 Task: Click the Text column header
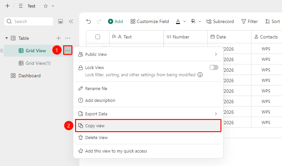(137, 37)
